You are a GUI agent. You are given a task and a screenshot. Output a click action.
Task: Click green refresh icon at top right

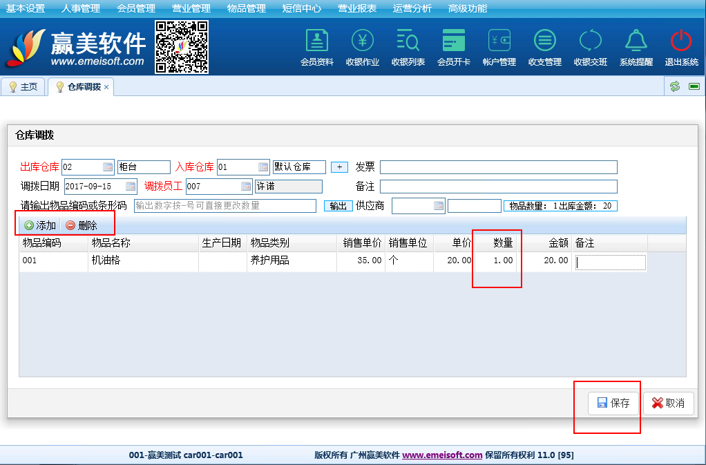point(675,86)
